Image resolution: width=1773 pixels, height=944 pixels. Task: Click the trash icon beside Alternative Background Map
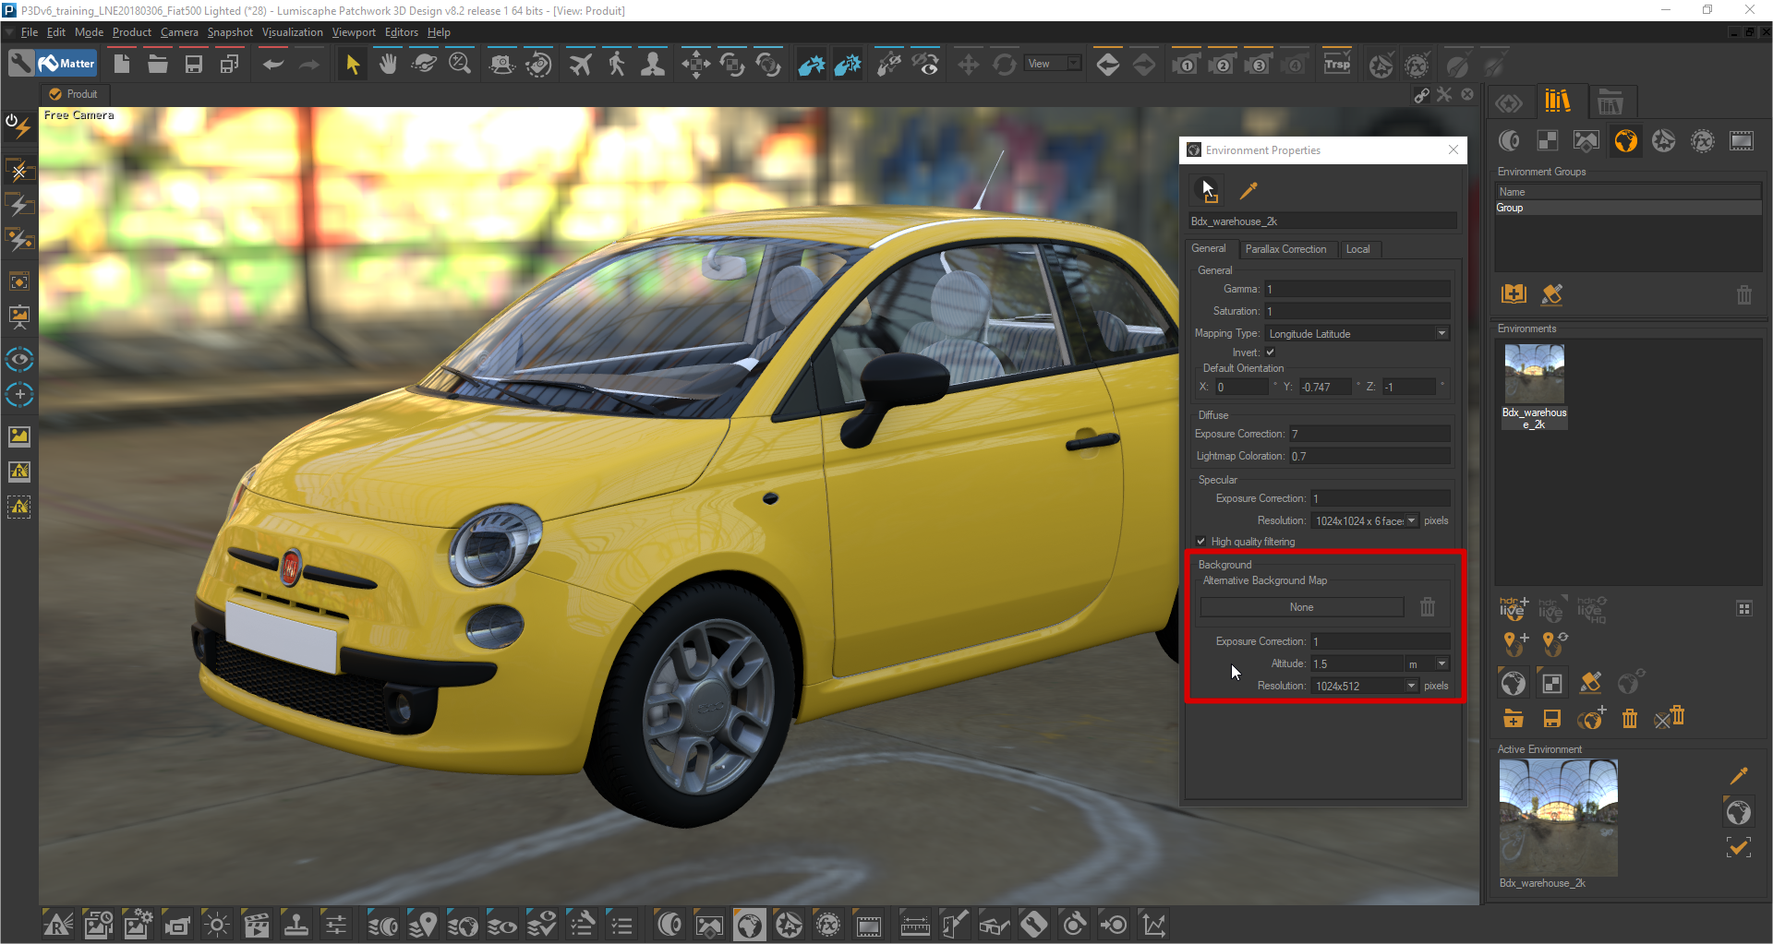[1428, 606]
